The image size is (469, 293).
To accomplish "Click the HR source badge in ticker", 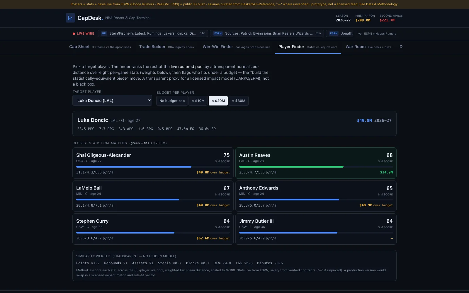I will [x=104, y=33].
